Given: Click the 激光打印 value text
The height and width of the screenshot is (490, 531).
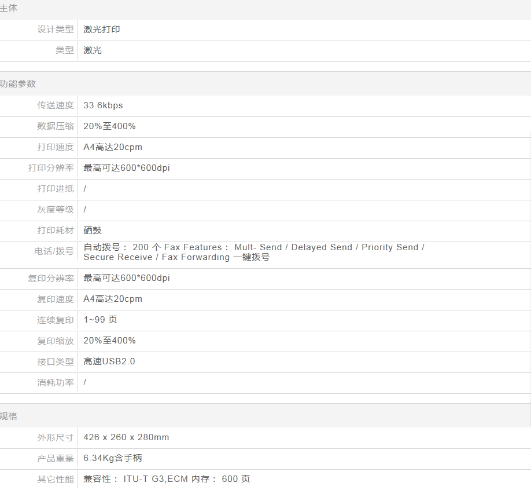Looking at the screenshot, I should click(x=102, y=30).
